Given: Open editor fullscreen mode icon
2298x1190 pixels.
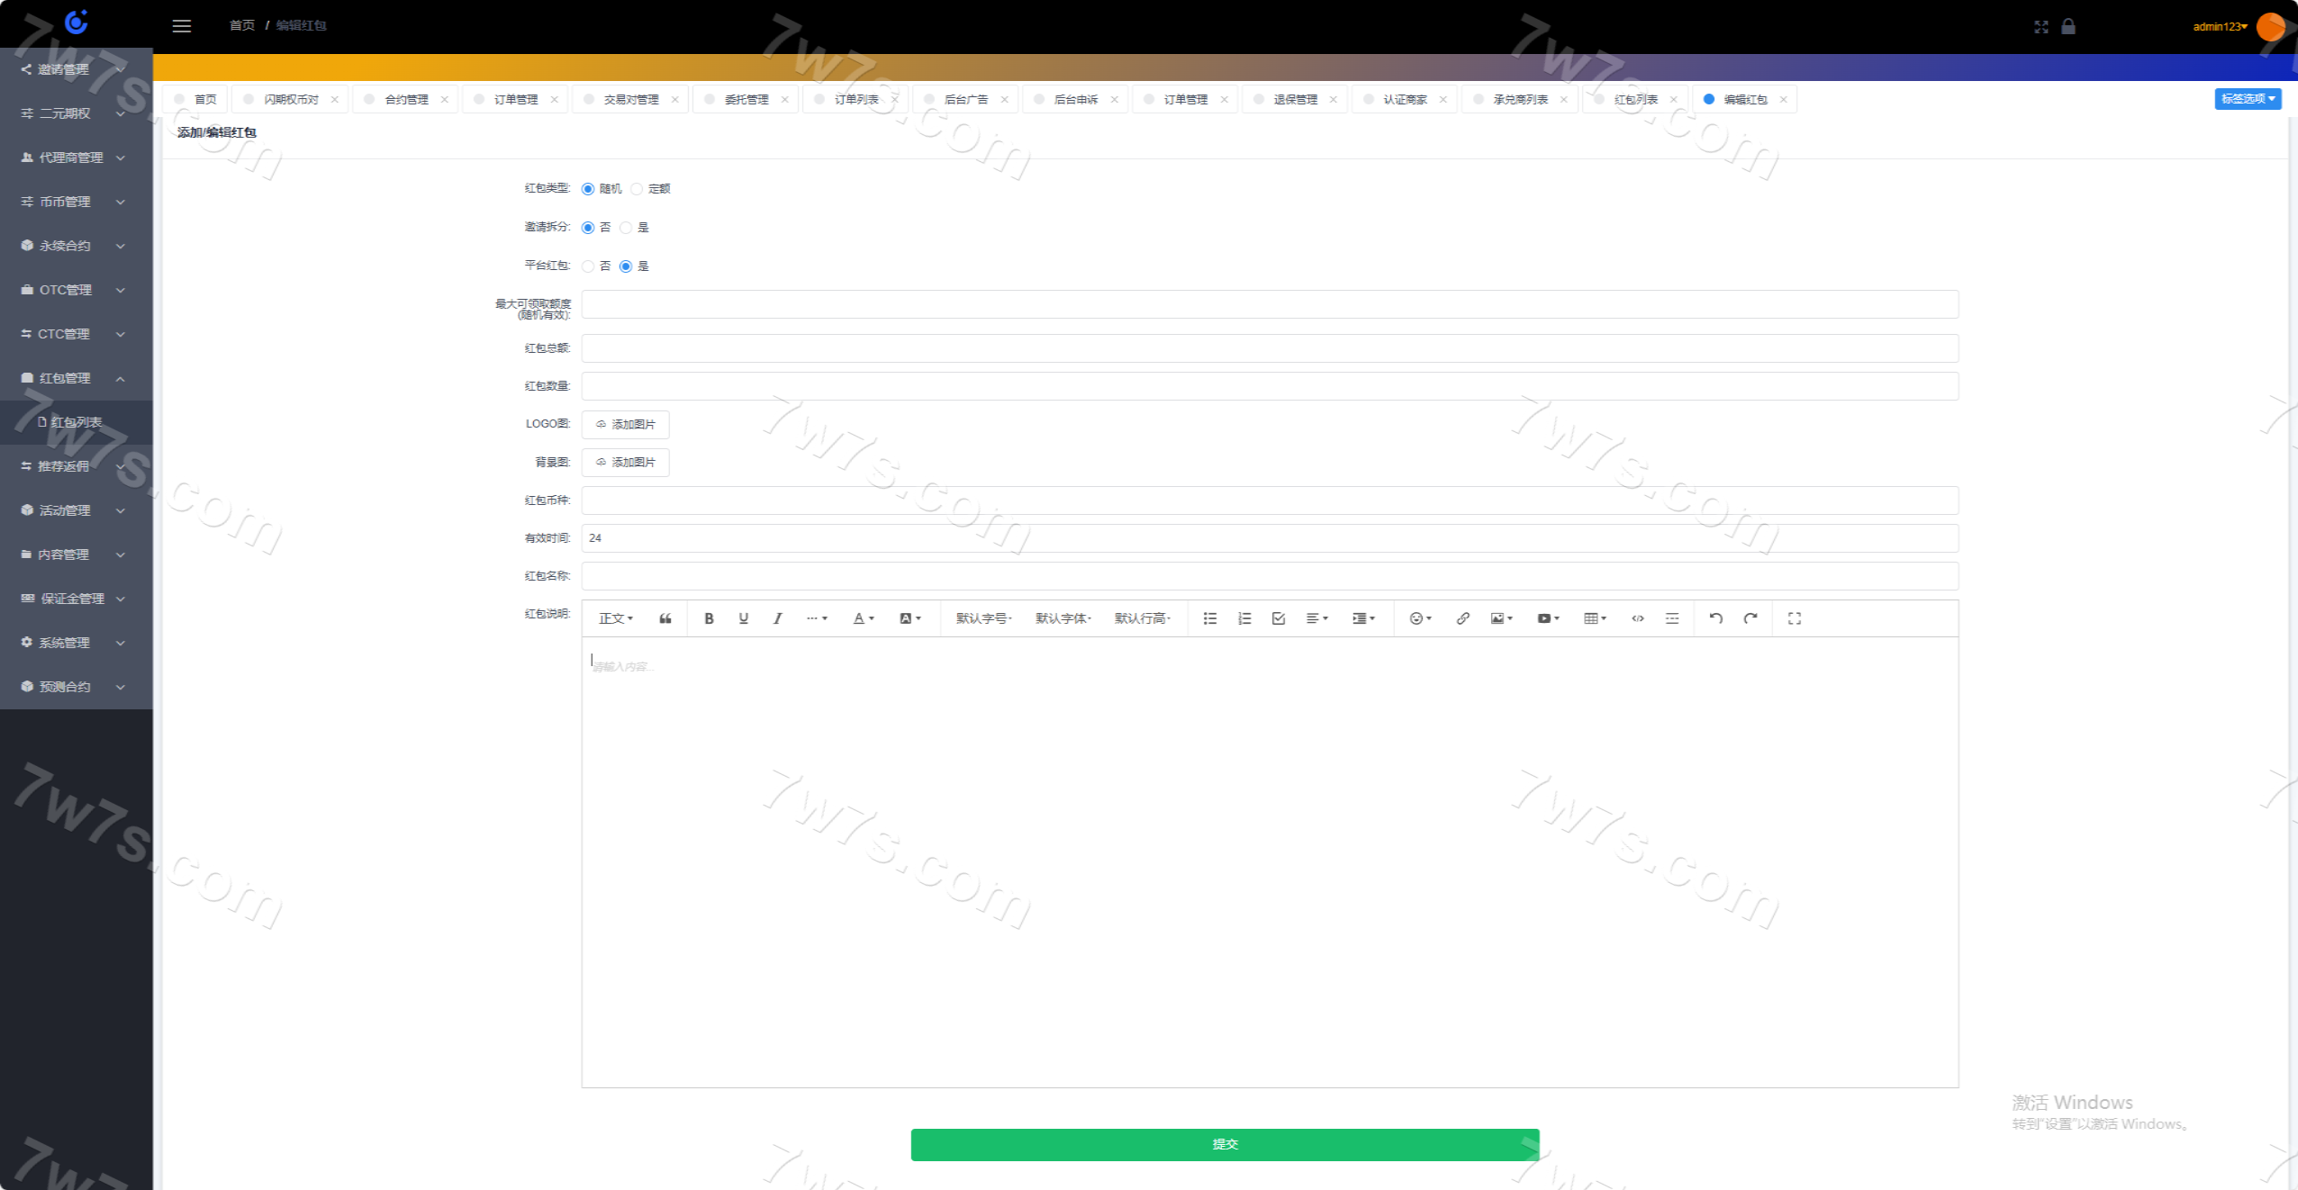Looking at the screenshot, I should pos(1794,618).
